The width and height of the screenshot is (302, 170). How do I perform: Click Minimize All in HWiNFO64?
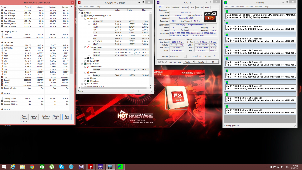(x=56, y=117)
